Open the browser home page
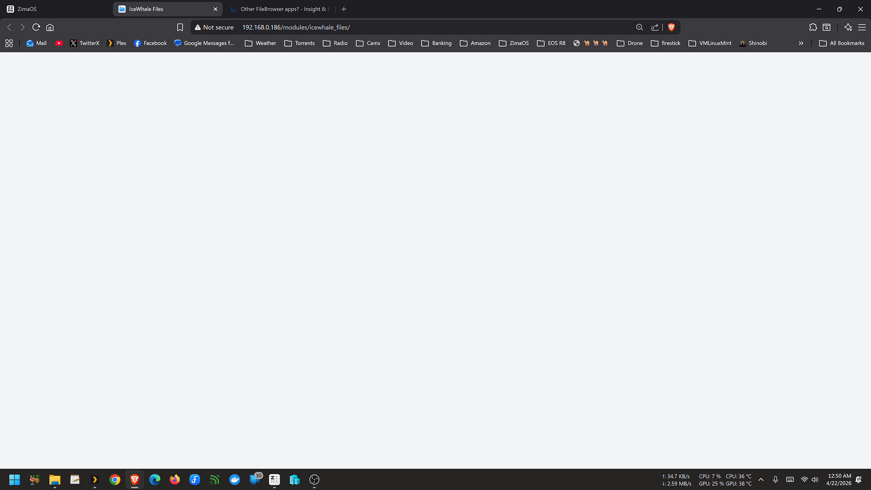 click(50, 28)
